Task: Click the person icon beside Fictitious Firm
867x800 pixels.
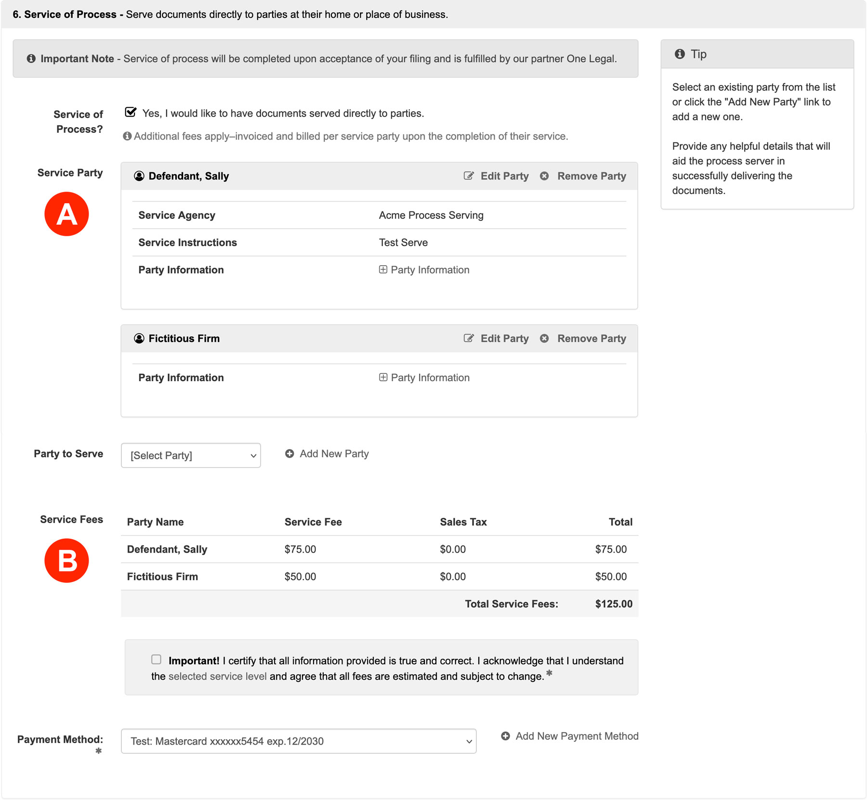Action: click(x=139, y=338)
